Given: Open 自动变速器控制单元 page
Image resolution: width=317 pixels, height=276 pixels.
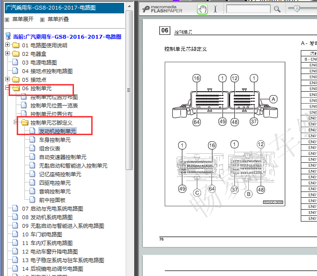Looking at the screenshot, I should [63, 157].
